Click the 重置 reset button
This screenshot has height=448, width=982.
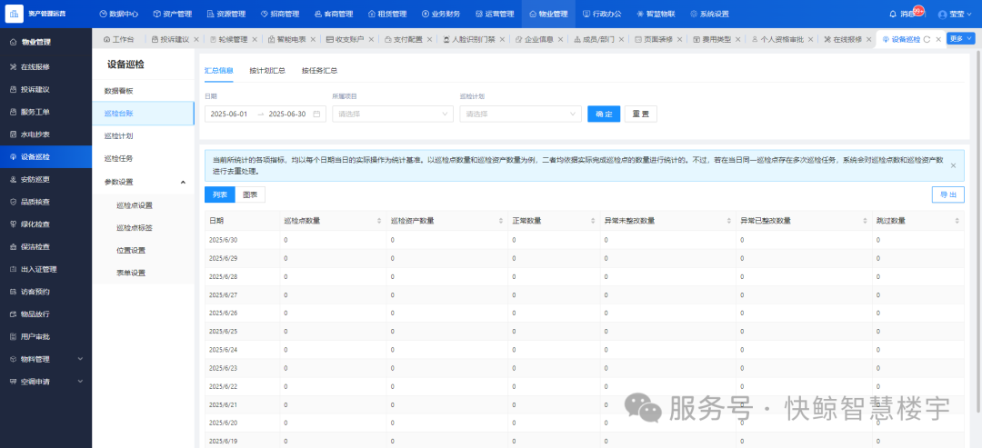641,114
